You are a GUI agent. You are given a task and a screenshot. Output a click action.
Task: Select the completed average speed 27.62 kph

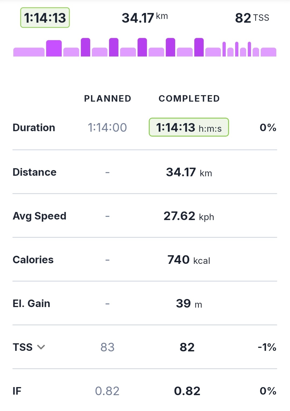[189, 216]
